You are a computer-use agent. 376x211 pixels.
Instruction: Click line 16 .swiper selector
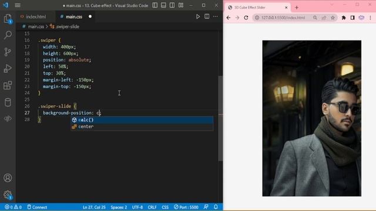pyautogui.click(x=47, y=40)
